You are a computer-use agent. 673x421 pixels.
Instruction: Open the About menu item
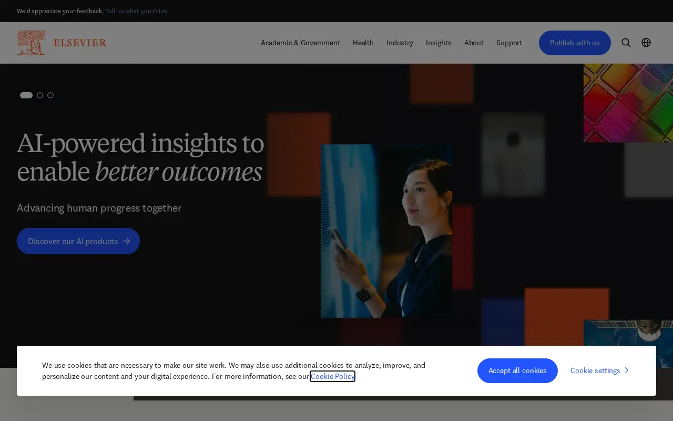[x=474, y=43]
